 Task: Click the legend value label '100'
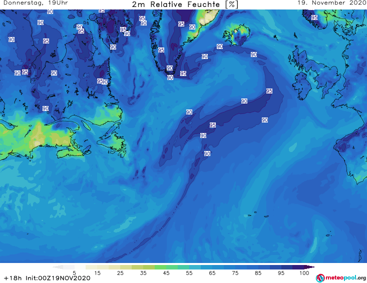pyautogui.click(x=304, y=272)
